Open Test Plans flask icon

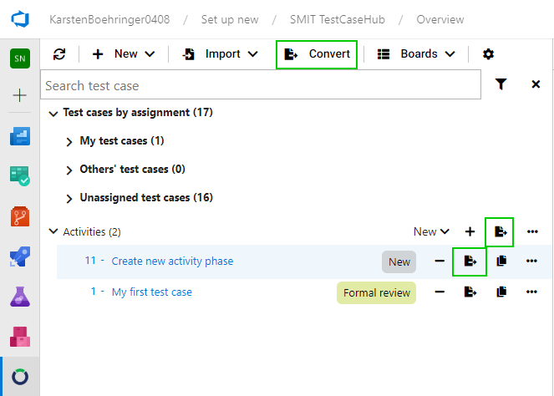20,297
